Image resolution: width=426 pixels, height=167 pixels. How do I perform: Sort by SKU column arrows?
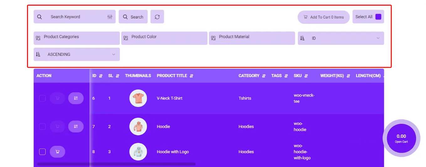point(306,76)
